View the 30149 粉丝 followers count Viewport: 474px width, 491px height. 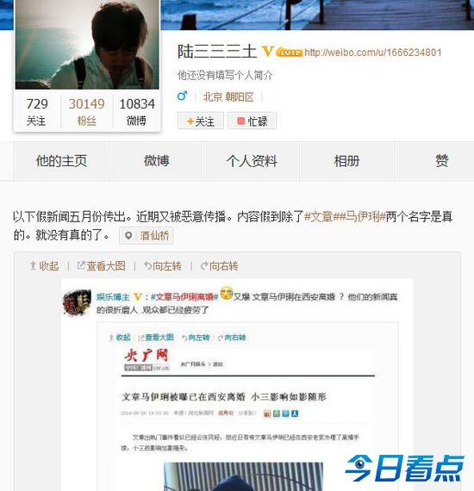pos(86,111)
